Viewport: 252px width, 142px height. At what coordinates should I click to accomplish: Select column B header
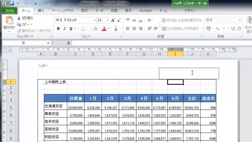point(56,54)
